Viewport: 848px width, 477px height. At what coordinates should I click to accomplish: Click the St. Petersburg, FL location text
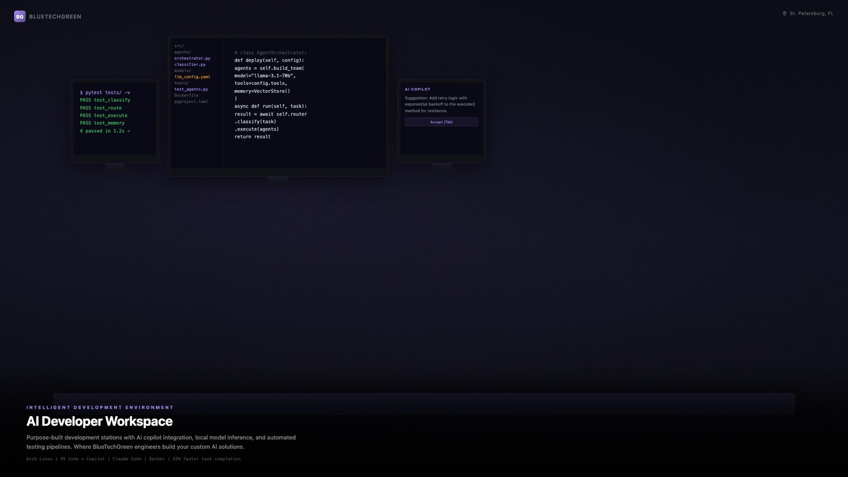coord(811,14)
